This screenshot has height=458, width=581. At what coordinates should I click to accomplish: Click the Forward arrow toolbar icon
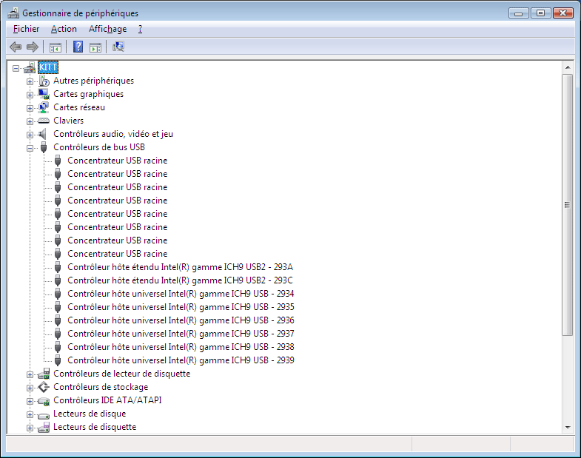click(x=33, y=47)
